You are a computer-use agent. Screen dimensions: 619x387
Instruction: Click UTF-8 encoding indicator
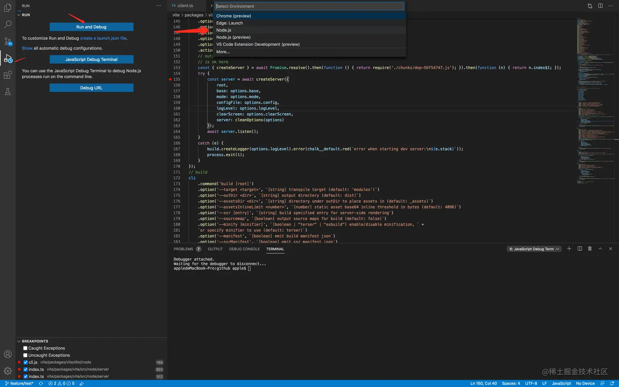(531, 384)
